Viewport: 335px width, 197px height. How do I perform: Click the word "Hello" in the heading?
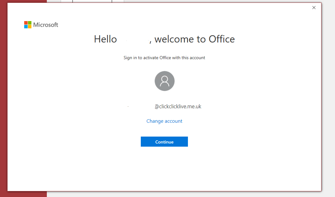pos(105,39)
